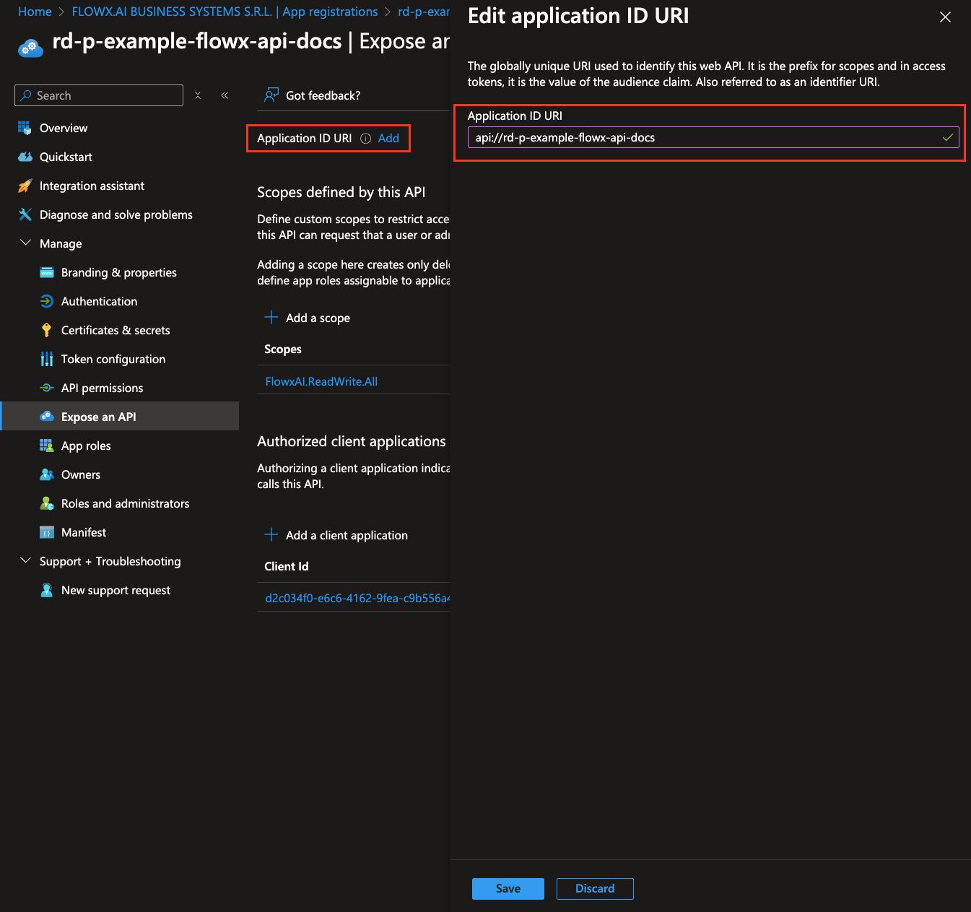Click the API permissions icon
The image size is (971, 912).
(x=47, y=388)
